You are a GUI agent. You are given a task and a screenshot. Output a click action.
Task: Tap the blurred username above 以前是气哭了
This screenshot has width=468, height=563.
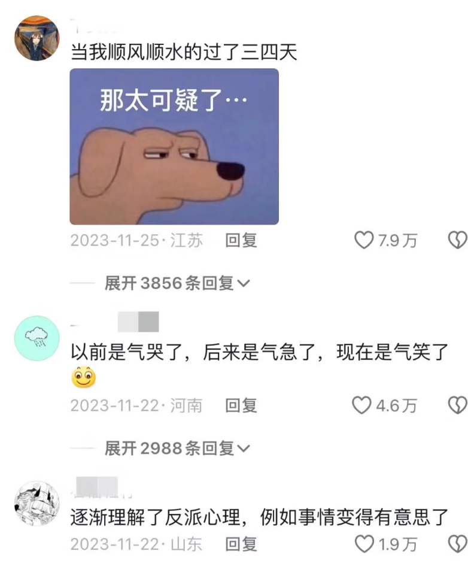tap(138, 322)
